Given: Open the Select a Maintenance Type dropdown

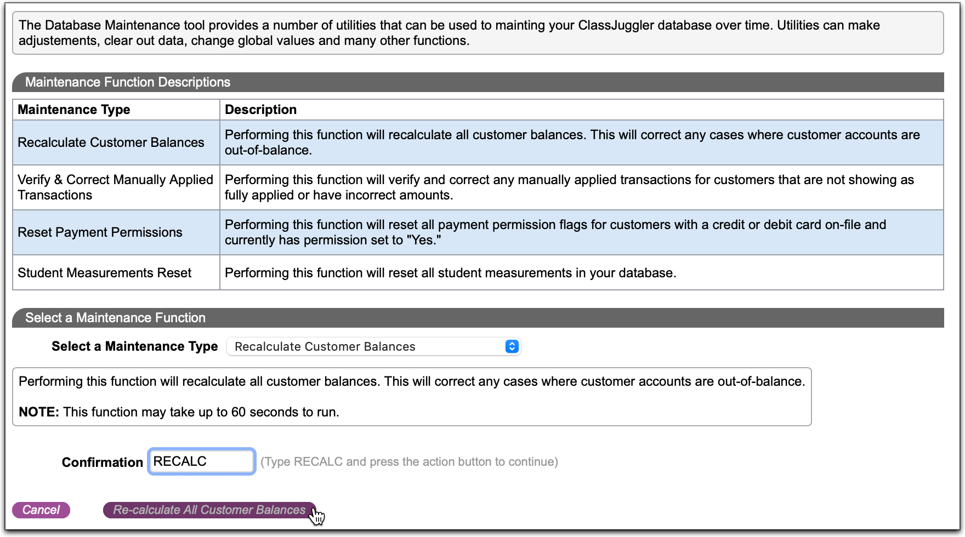Looking at the screenshot, I should point(373,346).
